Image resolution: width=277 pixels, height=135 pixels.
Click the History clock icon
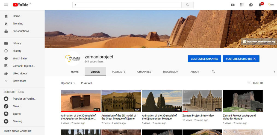(6, 51)
